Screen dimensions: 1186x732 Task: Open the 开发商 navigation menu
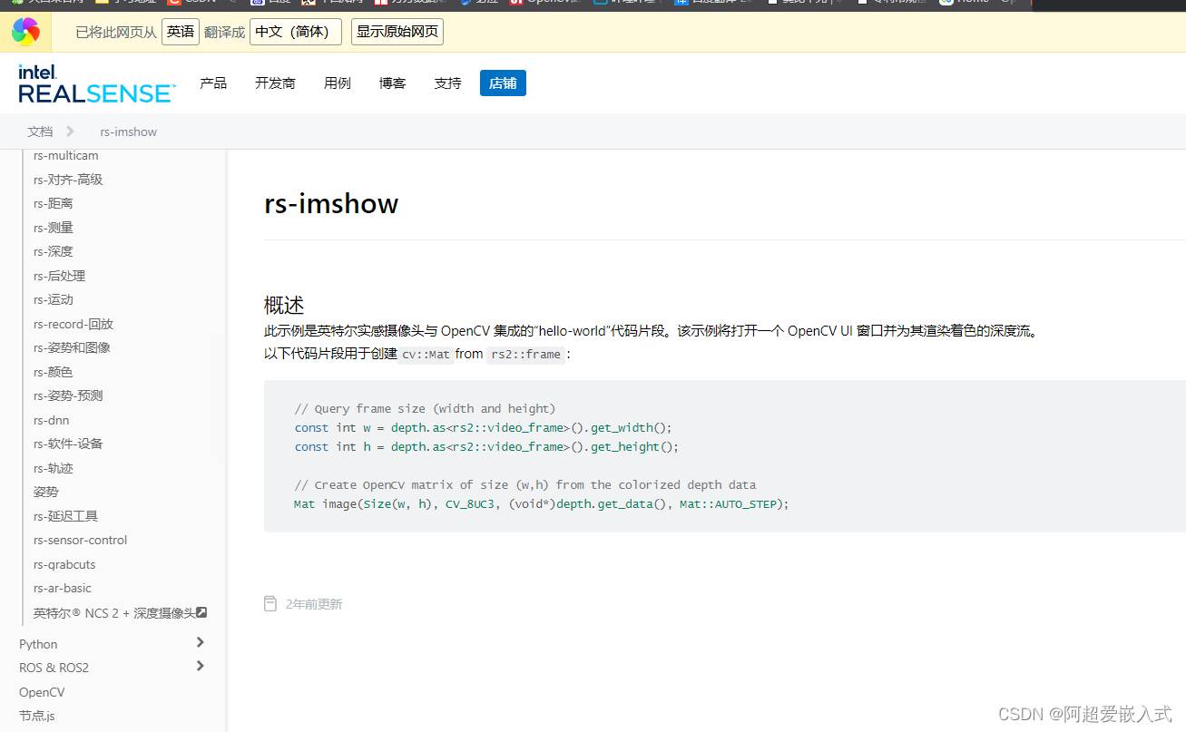[x=275, y=83]
